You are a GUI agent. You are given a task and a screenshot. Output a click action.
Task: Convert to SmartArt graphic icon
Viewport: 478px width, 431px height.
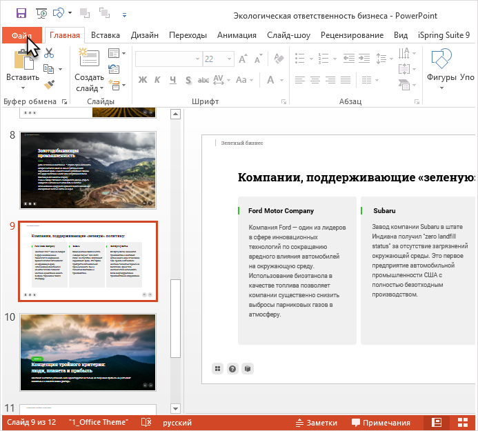(x=407, y=85)
